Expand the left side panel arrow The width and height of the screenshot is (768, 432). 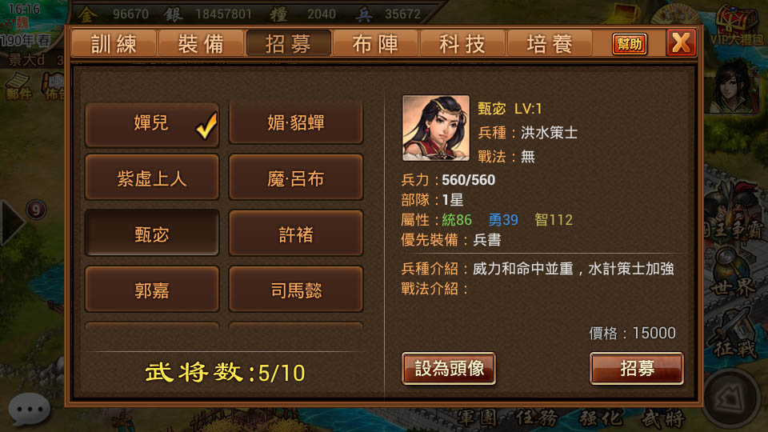click(x=12, y=222)
